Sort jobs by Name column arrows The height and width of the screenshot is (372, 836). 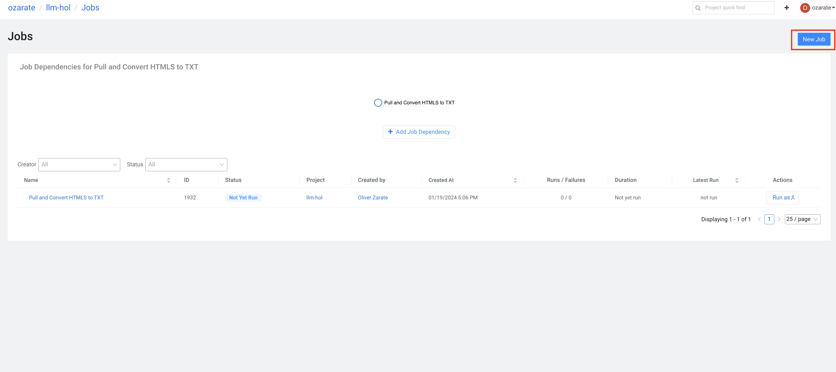[169, 180]
